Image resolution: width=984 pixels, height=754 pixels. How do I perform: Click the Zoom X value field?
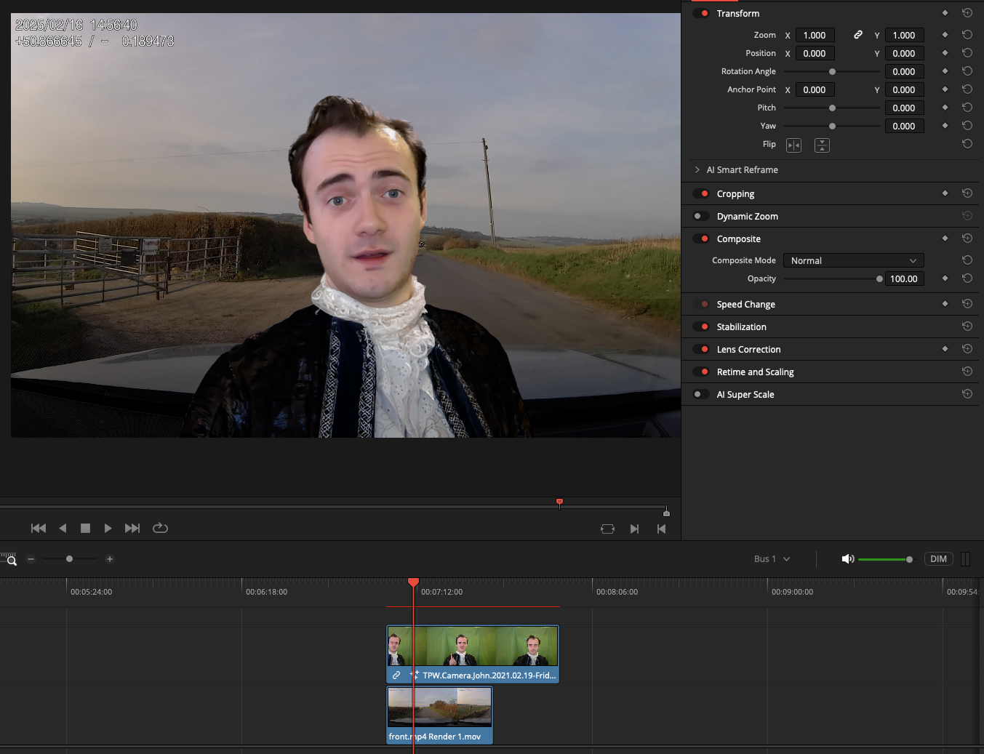point(815,35)
